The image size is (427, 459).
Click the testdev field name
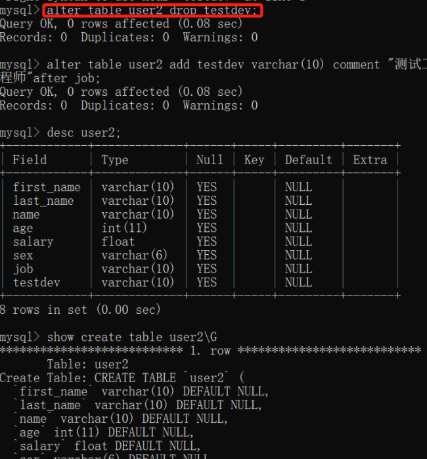36,282
